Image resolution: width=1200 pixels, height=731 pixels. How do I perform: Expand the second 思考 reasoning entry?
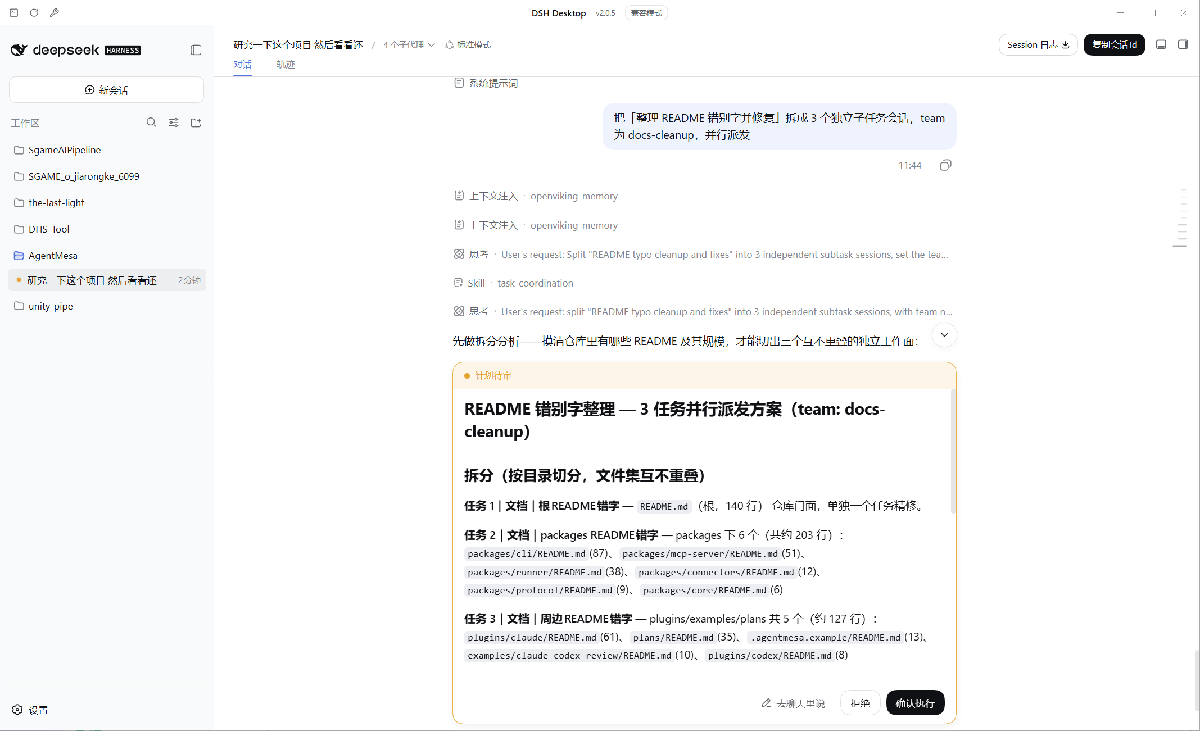tap(703, 312)
